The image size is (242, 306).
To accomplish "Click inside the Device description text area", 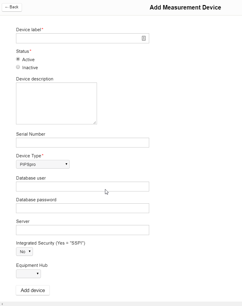I will (x=56, y=103).
